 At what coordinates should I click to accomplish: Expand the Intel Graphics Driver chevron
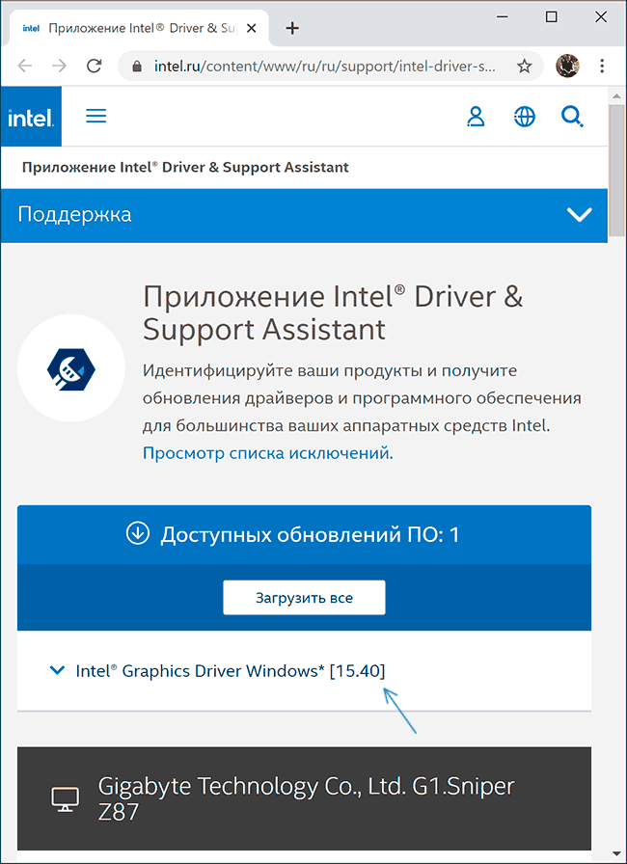pos(57,670)
